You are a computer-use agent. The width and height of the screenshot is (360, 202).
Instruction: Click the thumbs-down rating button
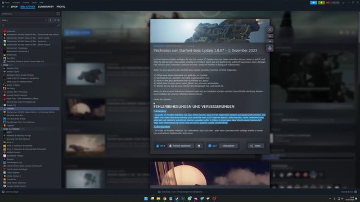pyautogui.click(x=199, y=146)
